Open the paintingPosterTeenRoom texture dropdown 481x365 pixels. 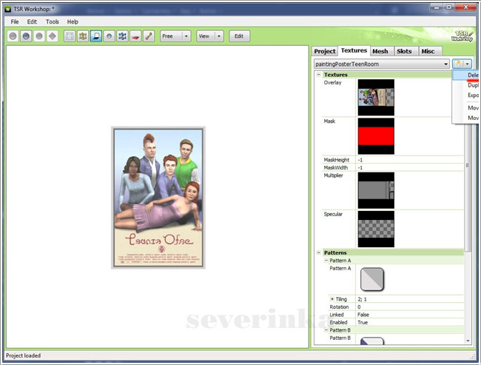click(x=445, y=64)
